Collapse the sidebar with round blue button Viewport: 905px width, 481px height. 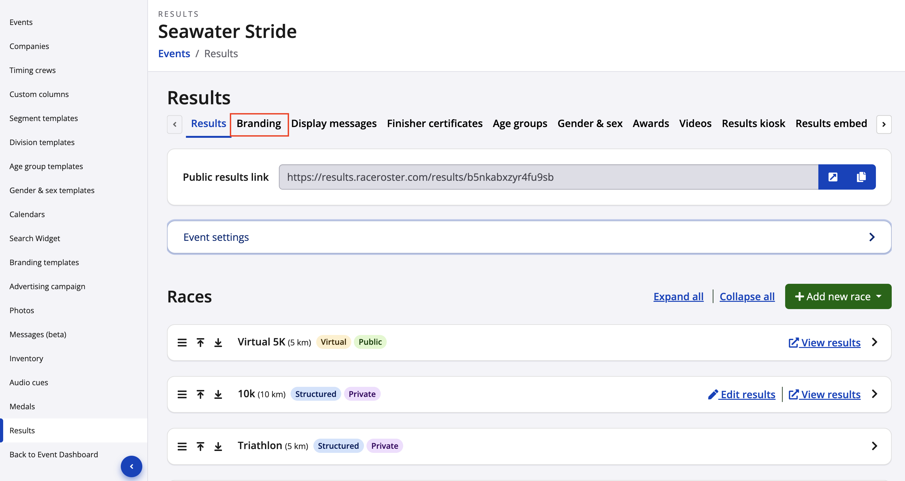click(132, 466)
